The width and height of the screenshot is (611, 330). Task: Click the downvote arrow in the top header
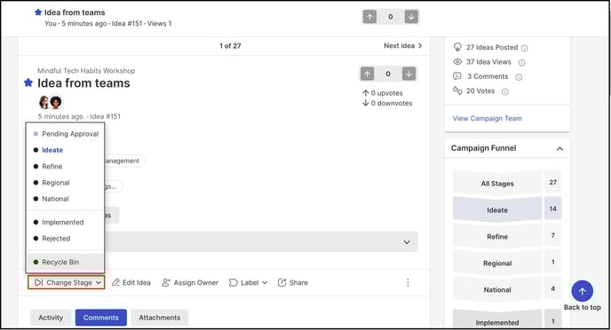[411, 17]
